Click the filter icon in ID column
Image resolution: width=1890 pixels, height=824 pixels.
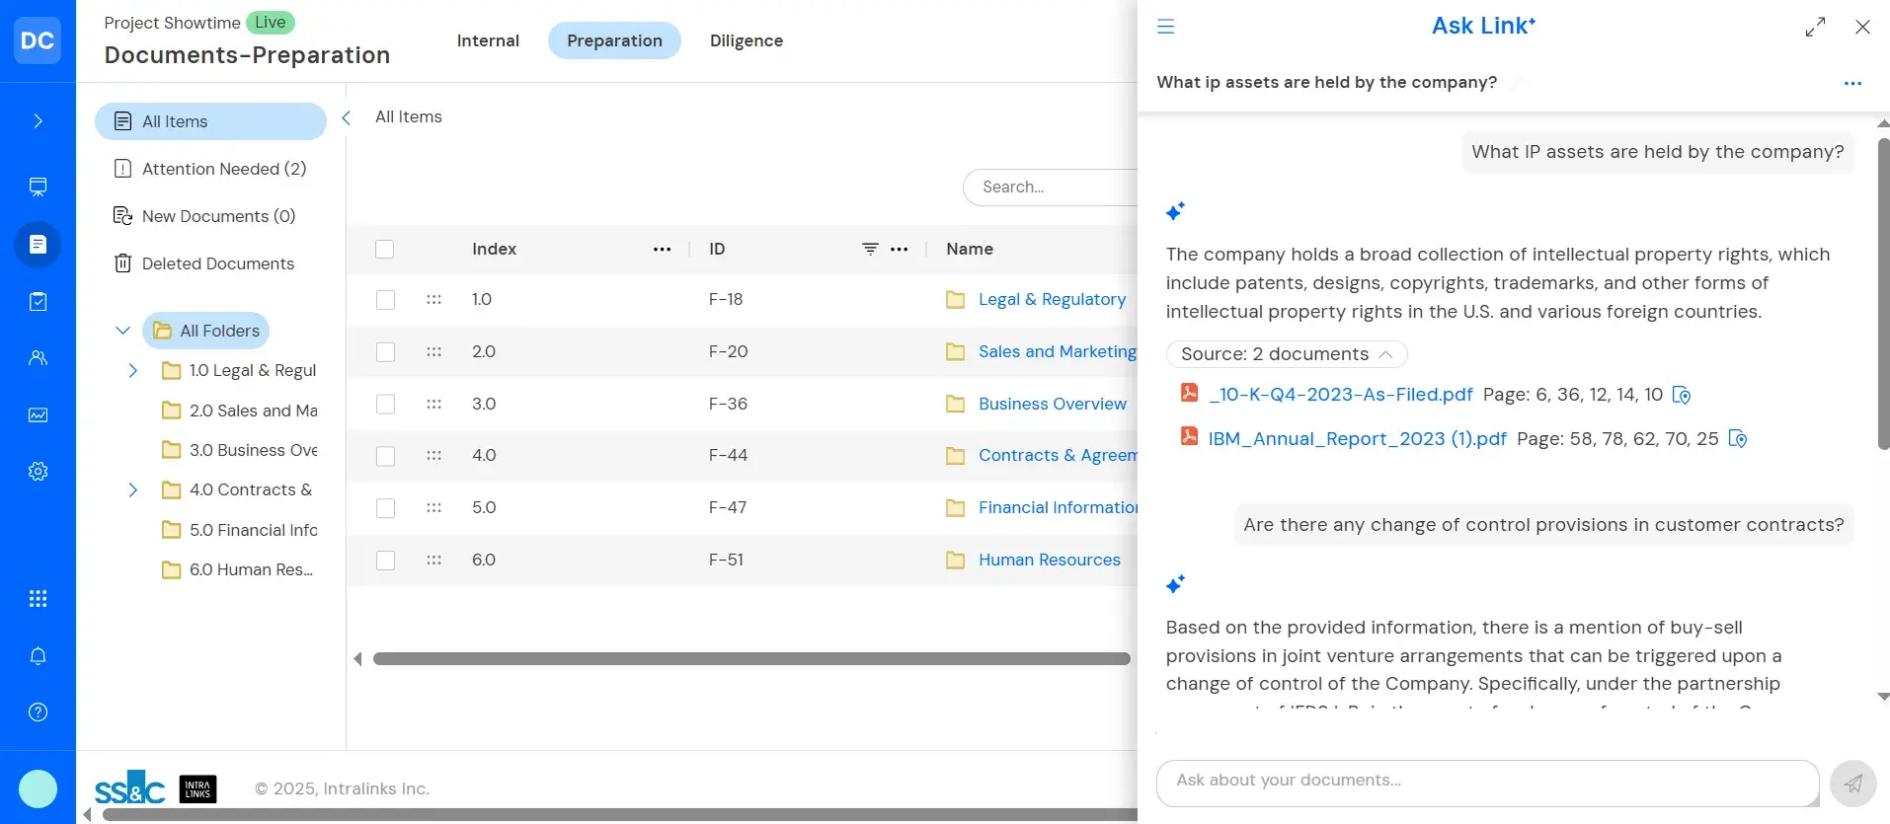[x=870, y=249]
